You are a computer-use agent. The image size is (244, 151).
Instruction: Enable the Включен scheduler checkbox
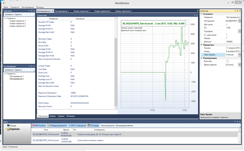click(x=227, y=61)
